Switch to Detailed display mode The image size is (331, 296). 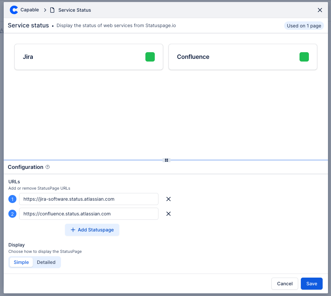[x=46, y=262]
